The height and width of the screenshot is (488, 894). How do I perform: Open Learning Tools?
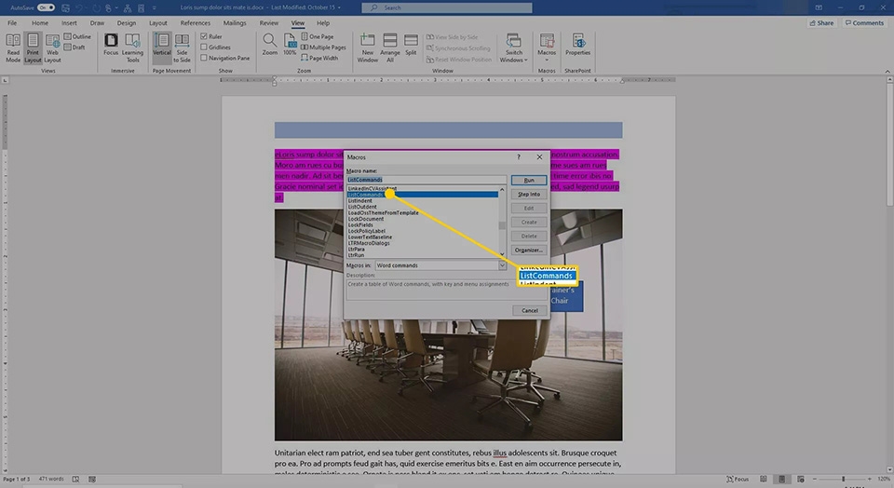(133, 47)
